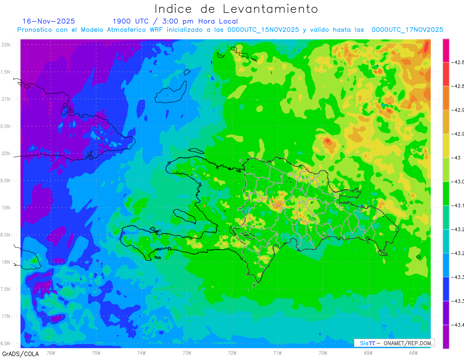Click the "73W" longitude label
This screenshot has width=464, height=358.
click(187, 353)
